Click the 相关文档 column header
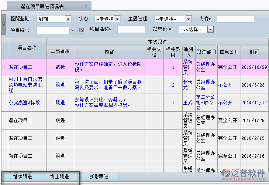The width and height of the screenshot is (269, 185). click(x=154, y=52)
